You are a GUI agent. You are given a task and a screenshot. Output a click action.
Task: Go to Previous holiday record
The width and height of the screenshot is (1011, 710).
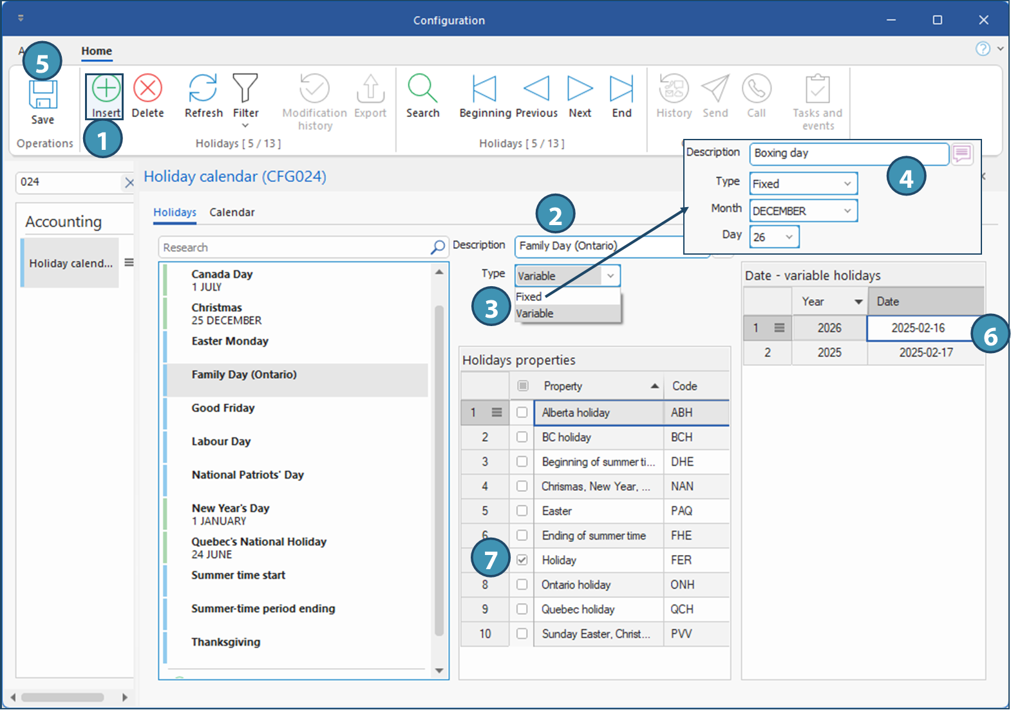tap(536, 89)
